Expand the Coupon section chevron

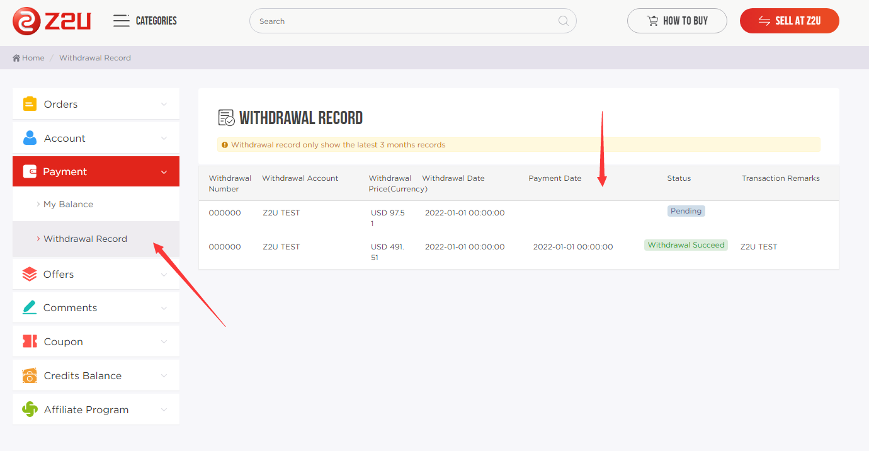click(164, 342)
